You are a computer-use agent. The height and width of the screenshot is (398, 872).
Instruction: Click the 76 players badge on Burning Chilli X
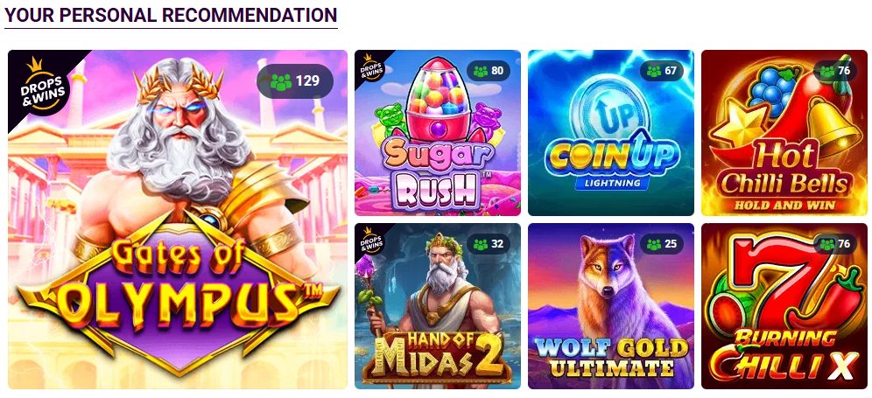(x=835, y=245)
